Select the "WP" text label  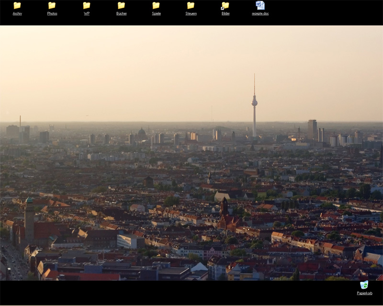point(87,13)
